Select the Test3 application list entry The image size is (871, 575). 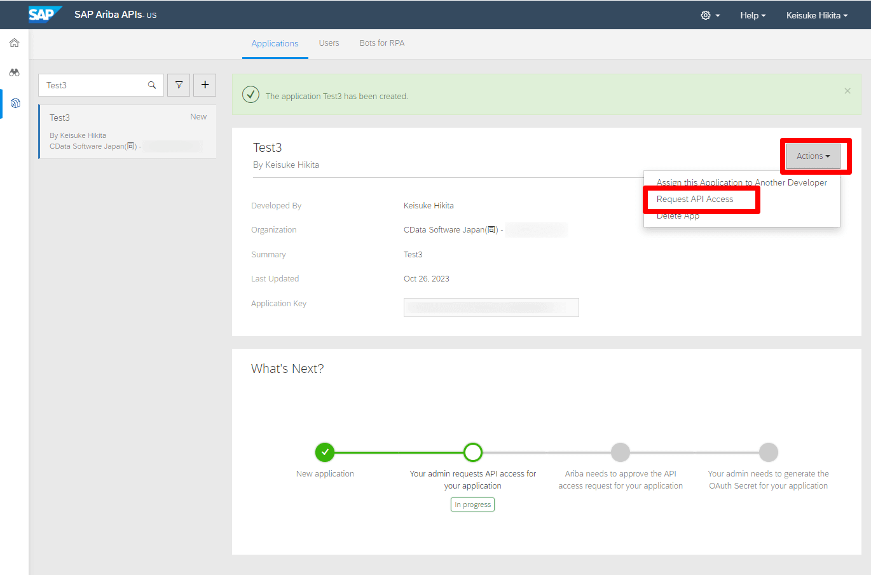[128, 132]
